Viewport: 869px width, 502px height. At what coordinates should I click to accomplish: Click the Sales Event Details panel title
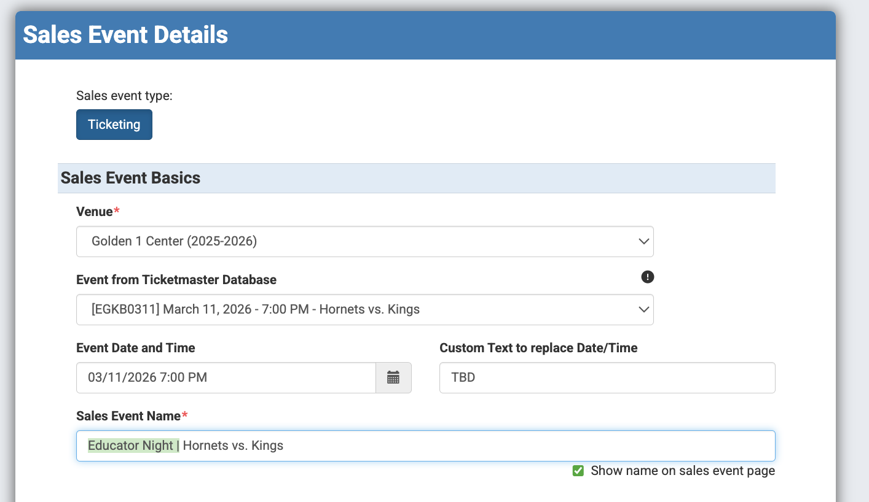coord(125,35)
